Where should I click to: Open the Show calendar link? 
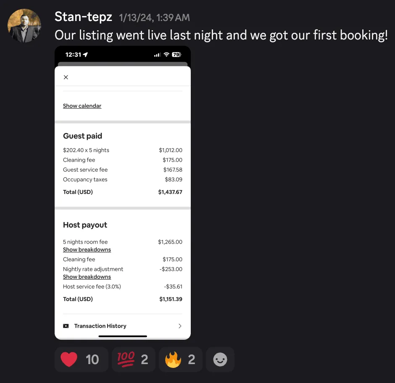click(82, 106)
